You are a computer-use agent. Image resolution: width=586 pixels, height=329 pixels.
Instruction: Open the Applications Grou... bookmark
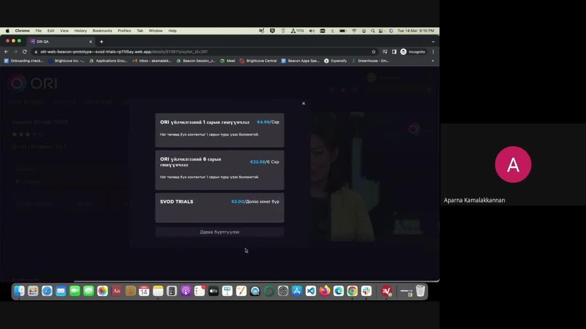[108, 61]
